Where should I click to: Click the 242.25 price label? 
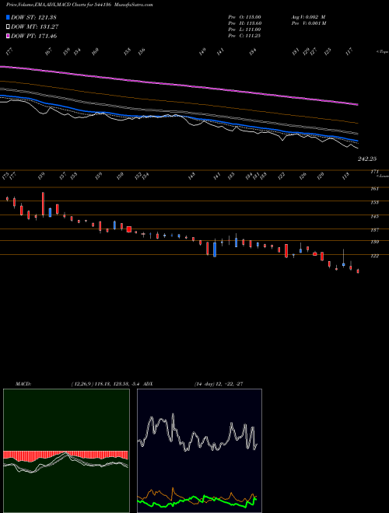click(367, 159)
